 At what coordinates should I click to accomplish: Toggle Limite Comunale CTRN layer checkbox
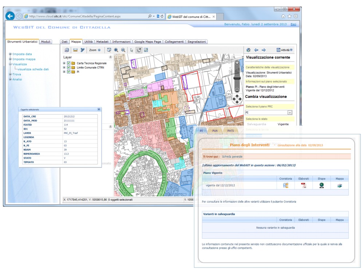pos(69,67)
